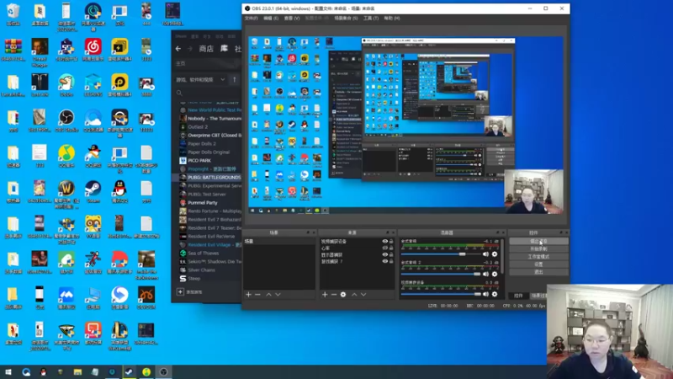
Task: Click 工作室模式 button in OBS
Action: point(538,257)
